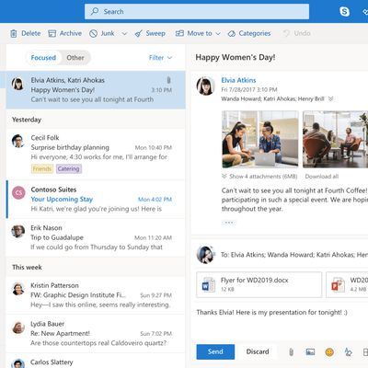Discard the reply draft
368x368 pixels.
tap(258, 351)
